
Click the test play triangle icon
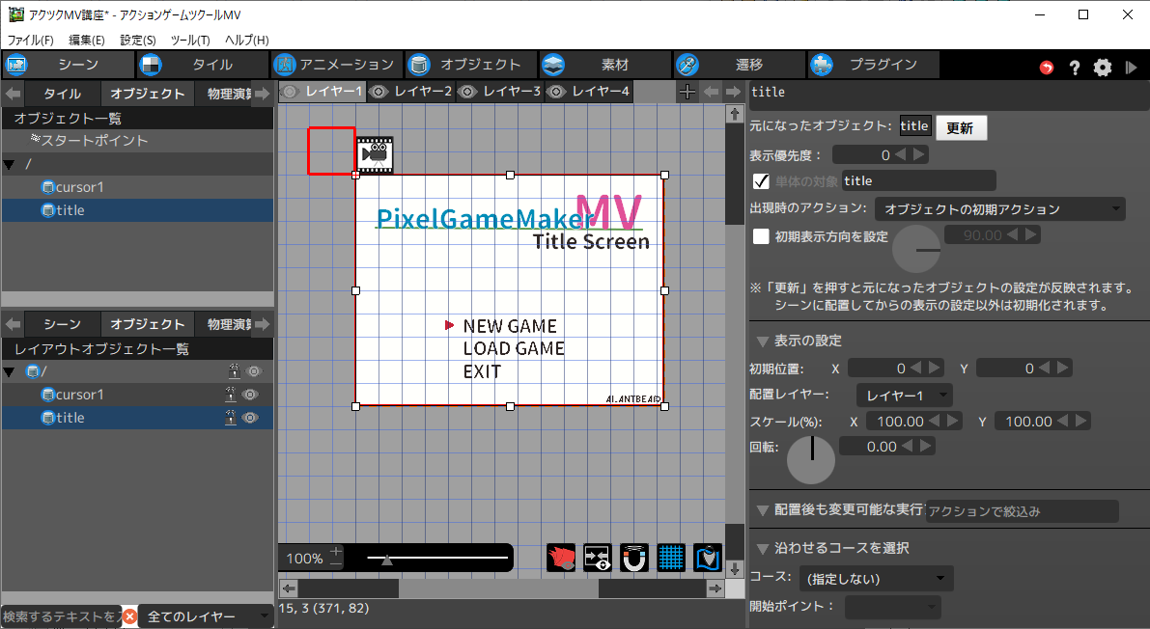[1131, 68]
